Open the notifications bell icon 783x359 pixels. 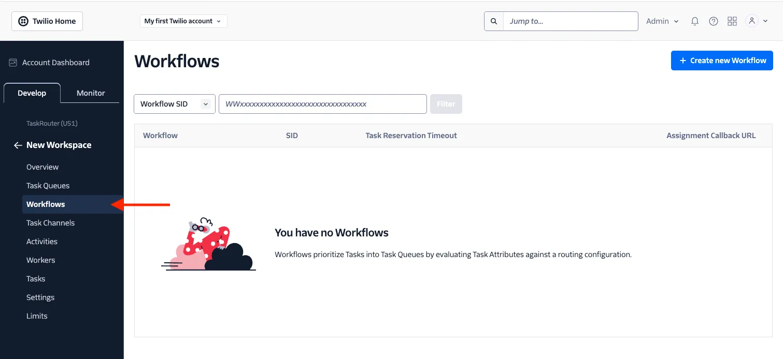pos(695,21)
